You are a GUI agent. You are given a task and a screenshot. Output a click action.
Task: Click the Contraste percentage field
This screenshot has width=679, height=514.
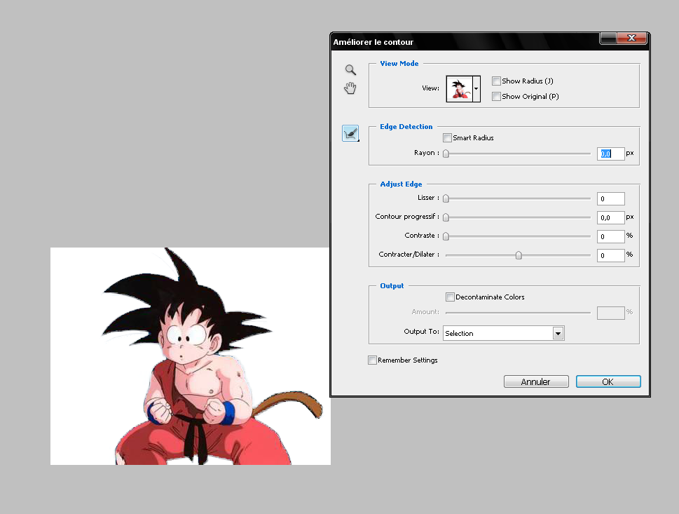click(x=610, y=236)
